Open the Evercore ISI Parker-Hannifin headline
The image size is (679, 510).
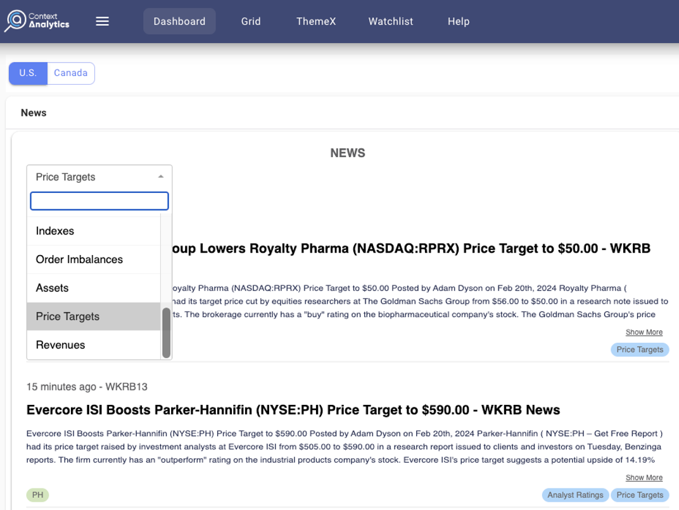[293, 410]
